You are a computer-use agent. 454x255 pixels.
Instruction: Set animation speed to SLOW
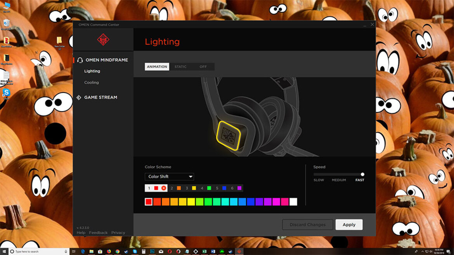pos(319,180)
